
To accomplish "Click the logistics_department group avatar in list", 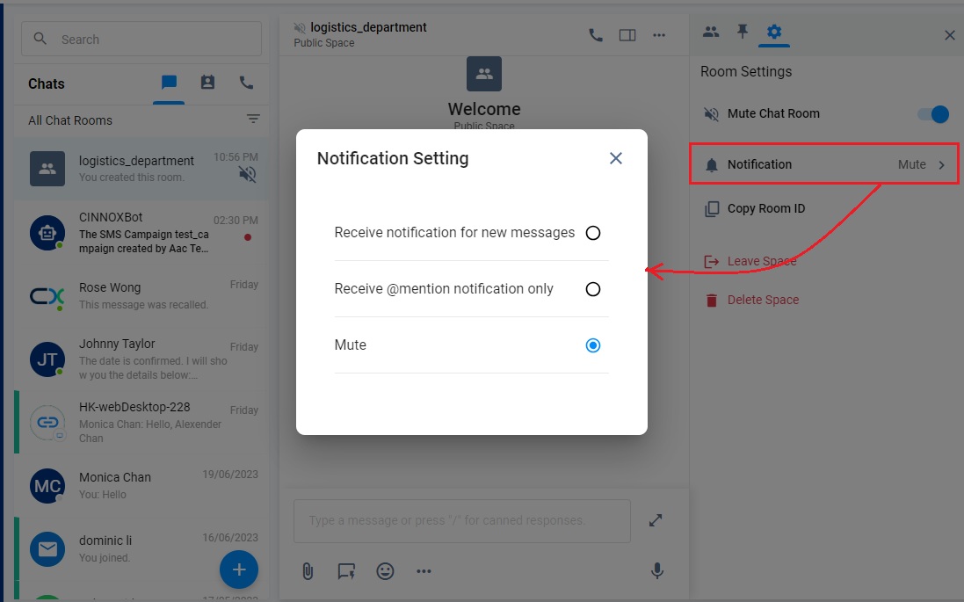I will pyautogui.click(x=47, y=169).
